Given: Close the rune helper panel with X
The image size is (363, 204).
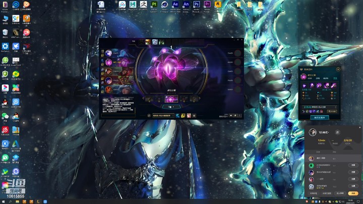Looking at the screenshot, I should [338, 69].
